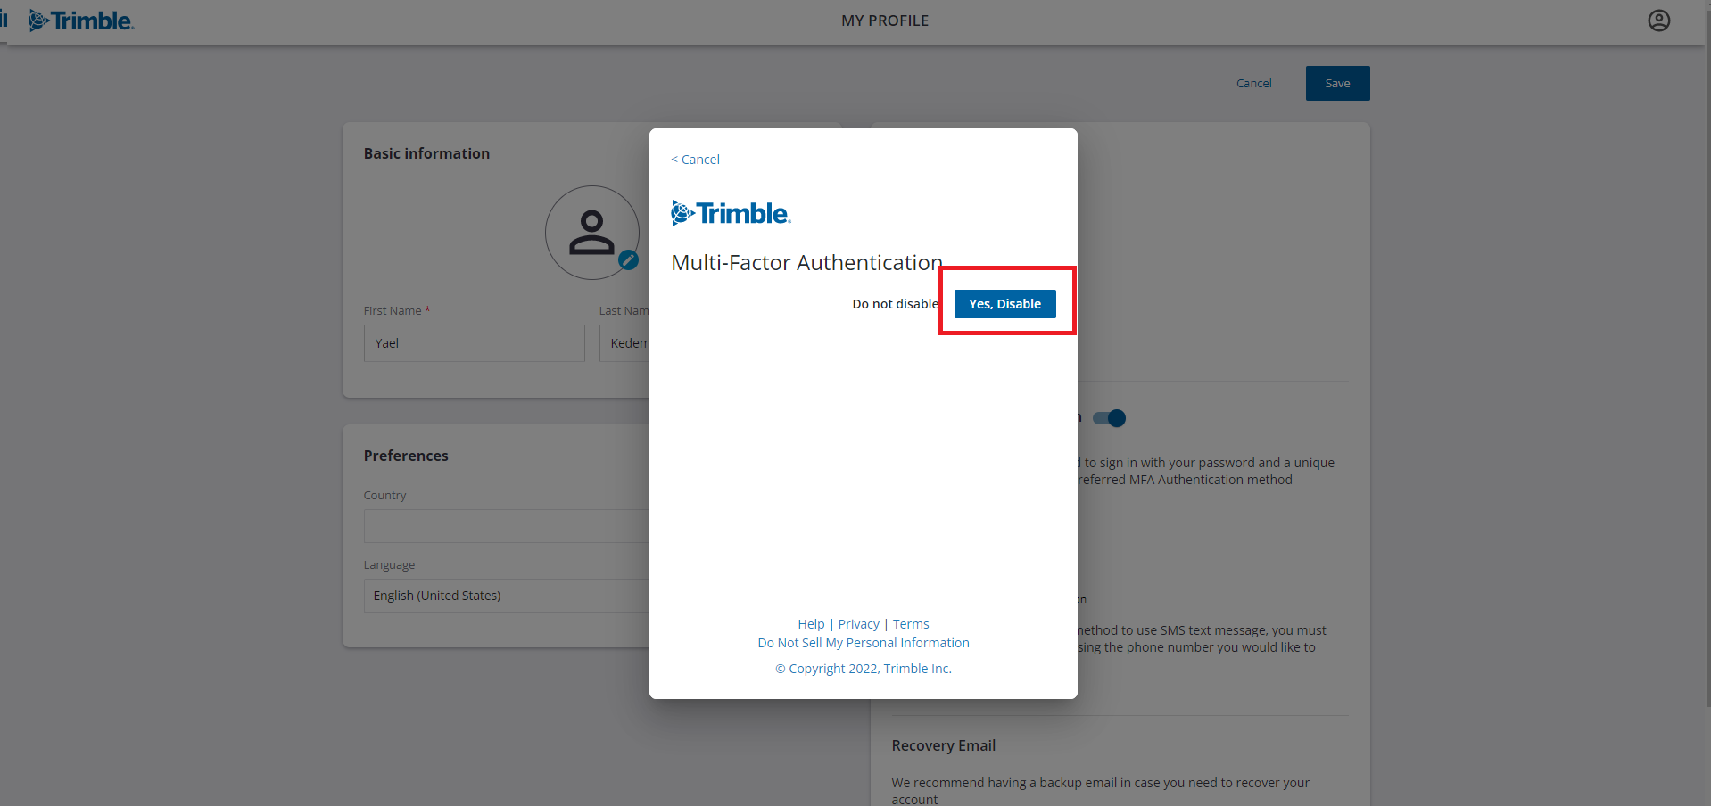1711x806 pixels.
Task: Click Do Not Sell My Personal Information
Action: point(864,643)
